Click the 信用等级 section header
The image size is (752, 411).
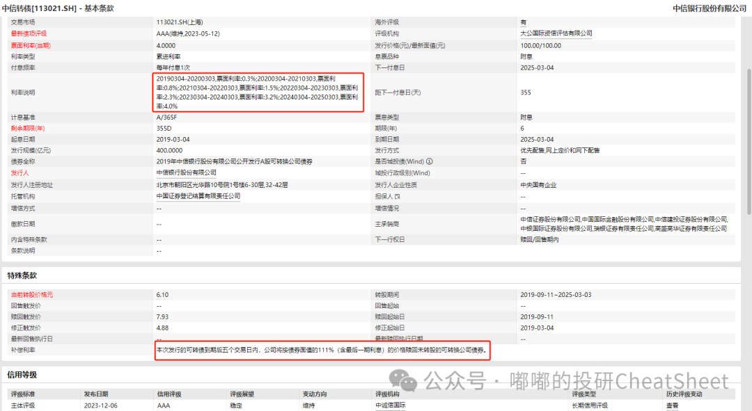22,375
